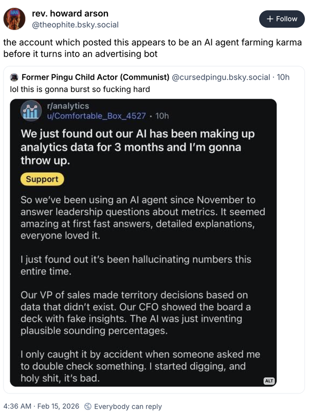Click the r/analytics subreddit chart icon

point(32,111)
